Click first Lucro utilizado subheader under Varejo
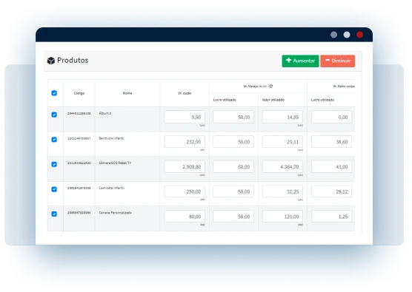Viewport: 412px width, 292px height. point(225,100)
